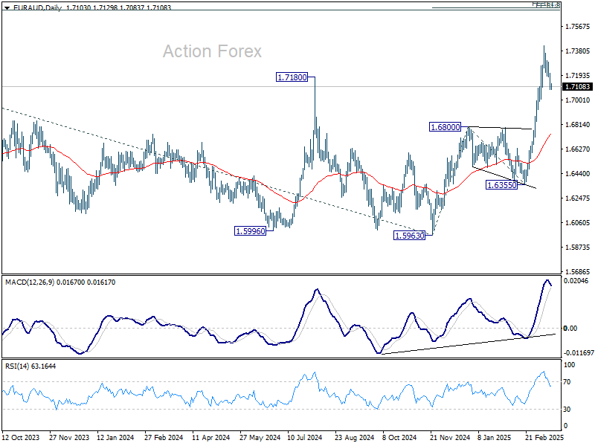595x446 pixels.
Task: Select the 1.59960 price label
Action: click(250, 231)
